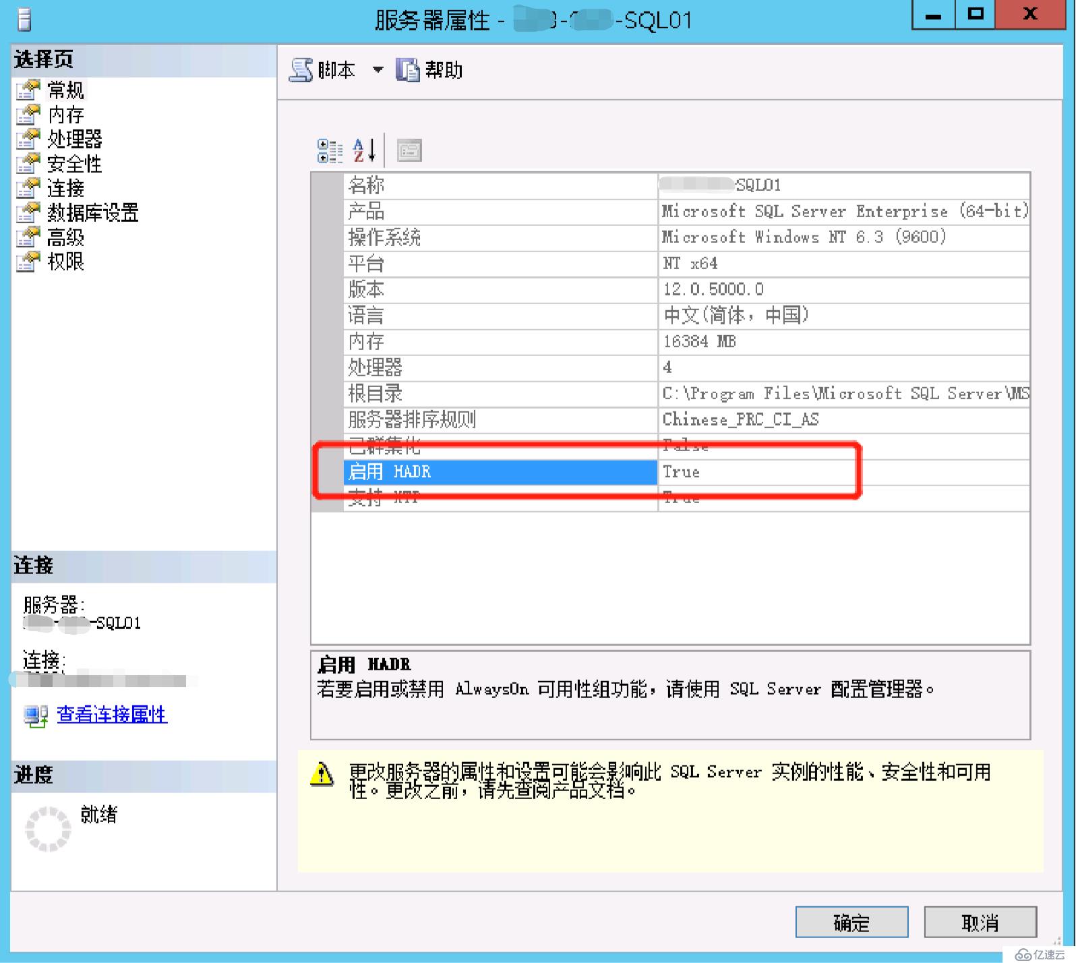The width and height of the screenshot is (1076, 963).
Task: Click the 脚本 script icon
Action: click(301, 70)
